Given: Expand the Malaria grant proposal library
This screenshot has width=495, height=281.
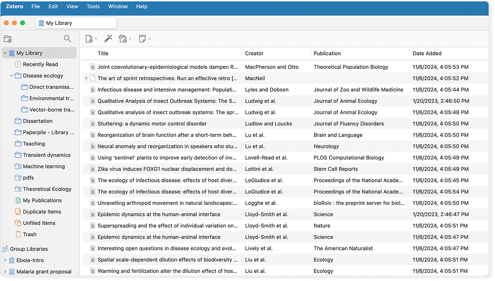Looking at the screenshot, I should [x=5, y=272].
